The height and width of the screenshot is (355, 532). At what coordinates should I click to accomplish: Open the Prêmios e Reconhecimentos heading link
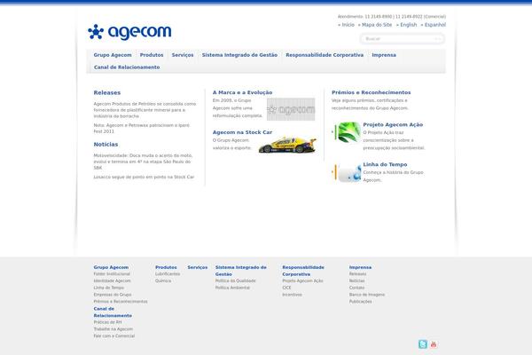click(371, 92)
